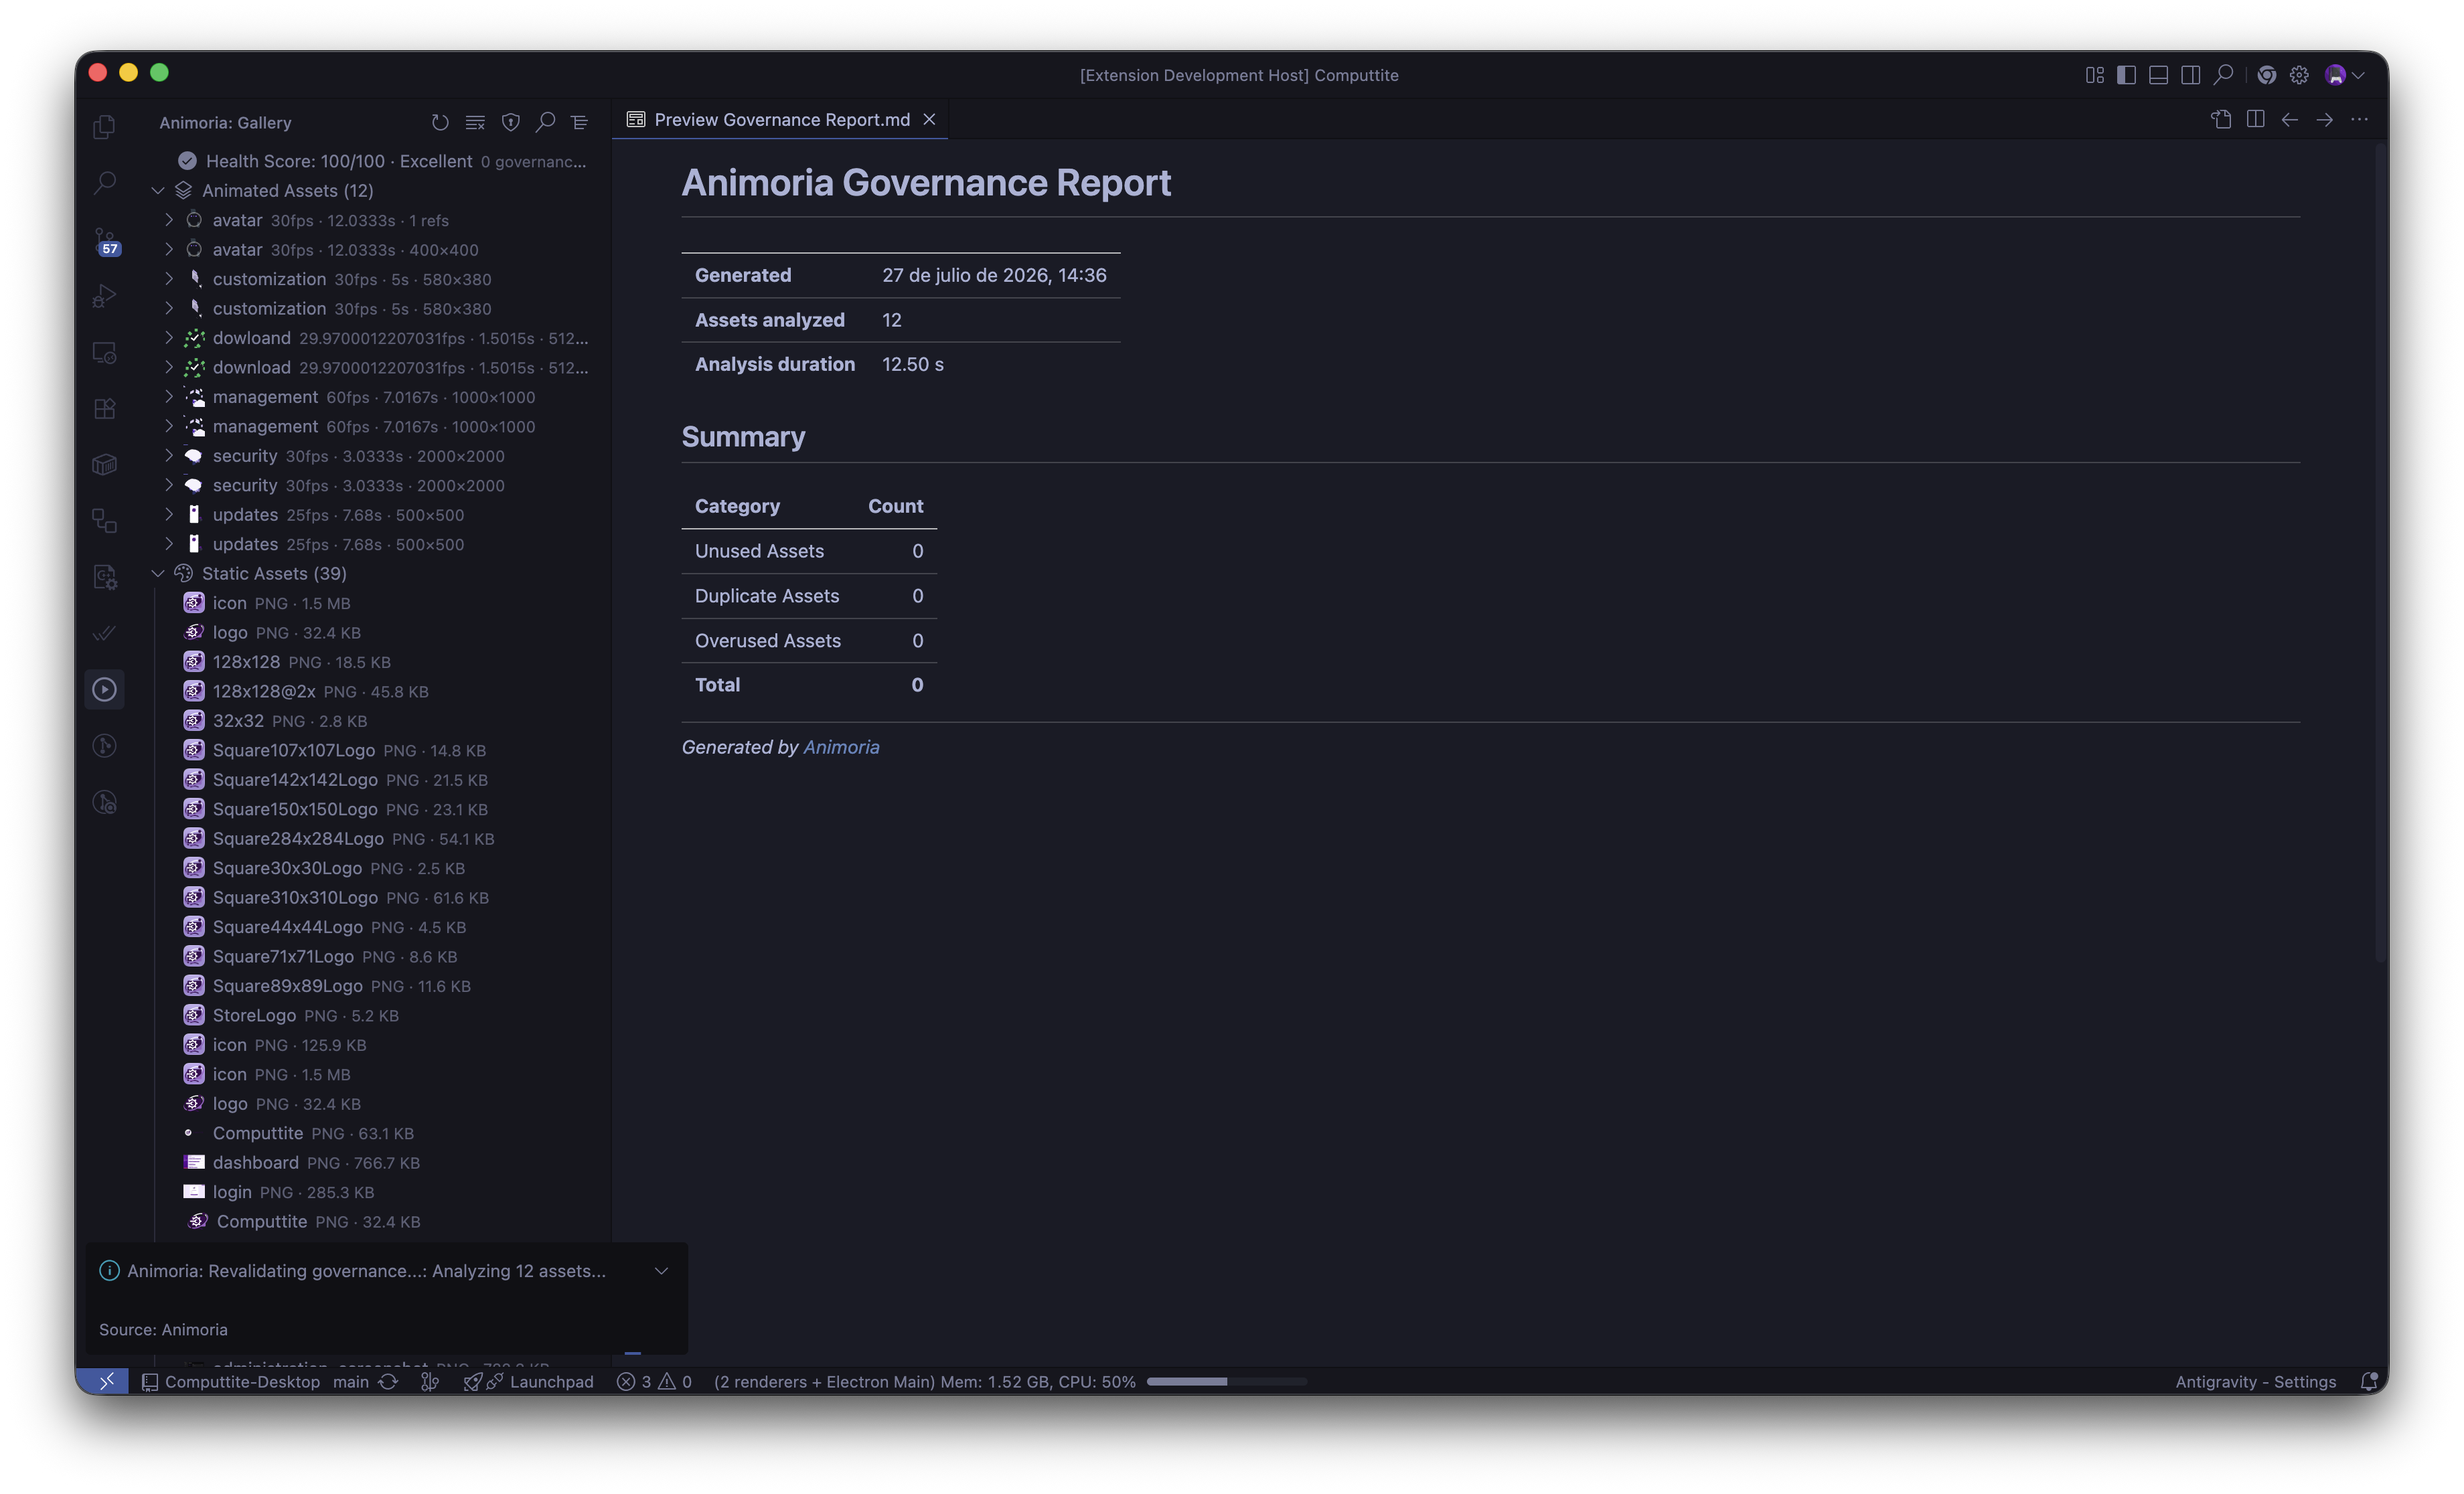Click the 128x128@2x asset thumbnail
The width and height of the screenshot is (2464, 1494).
194,691
